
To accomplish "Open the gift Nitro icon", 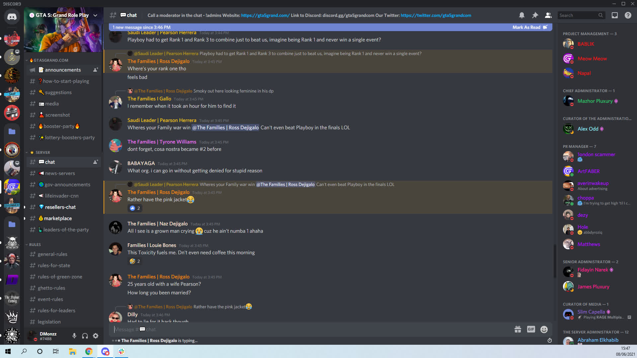I will [518, 329].
